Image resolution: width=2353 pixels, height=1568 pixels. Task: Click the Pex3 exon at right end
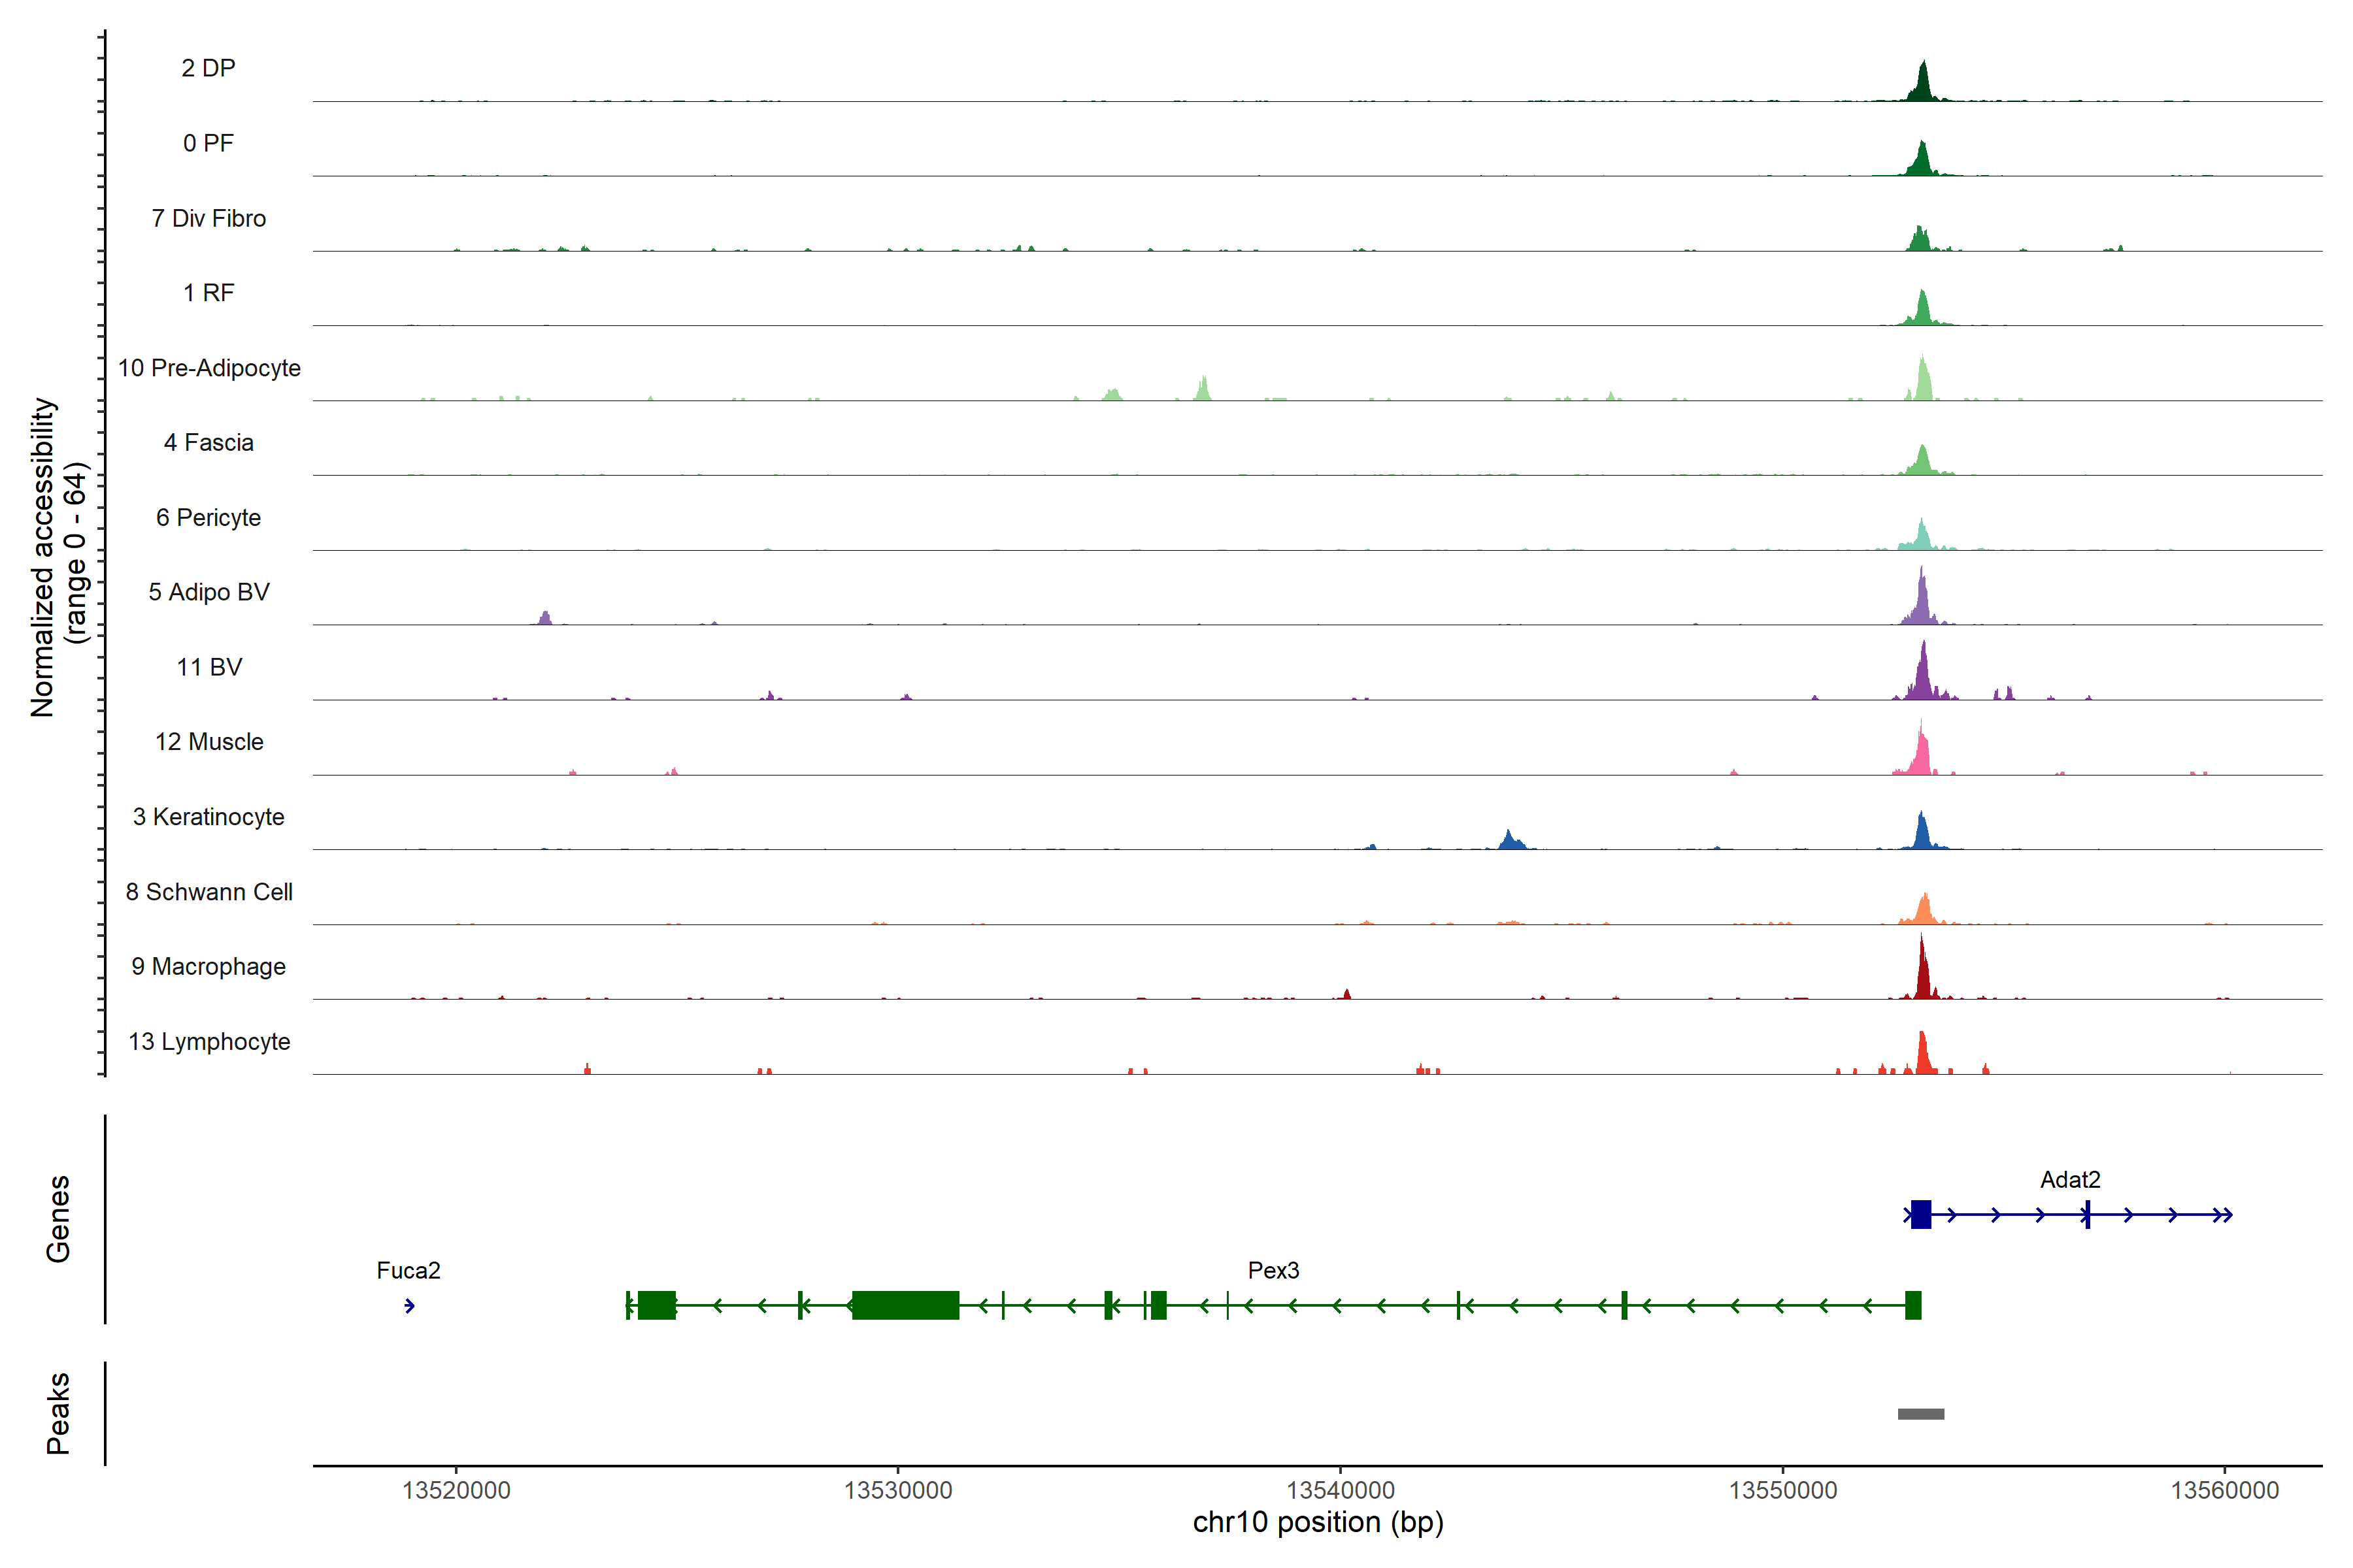pos(1913,1305)
